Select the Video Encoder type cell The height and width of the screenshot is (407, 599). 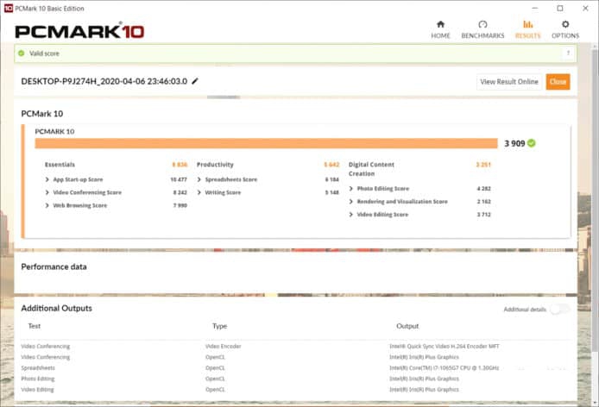223,347
